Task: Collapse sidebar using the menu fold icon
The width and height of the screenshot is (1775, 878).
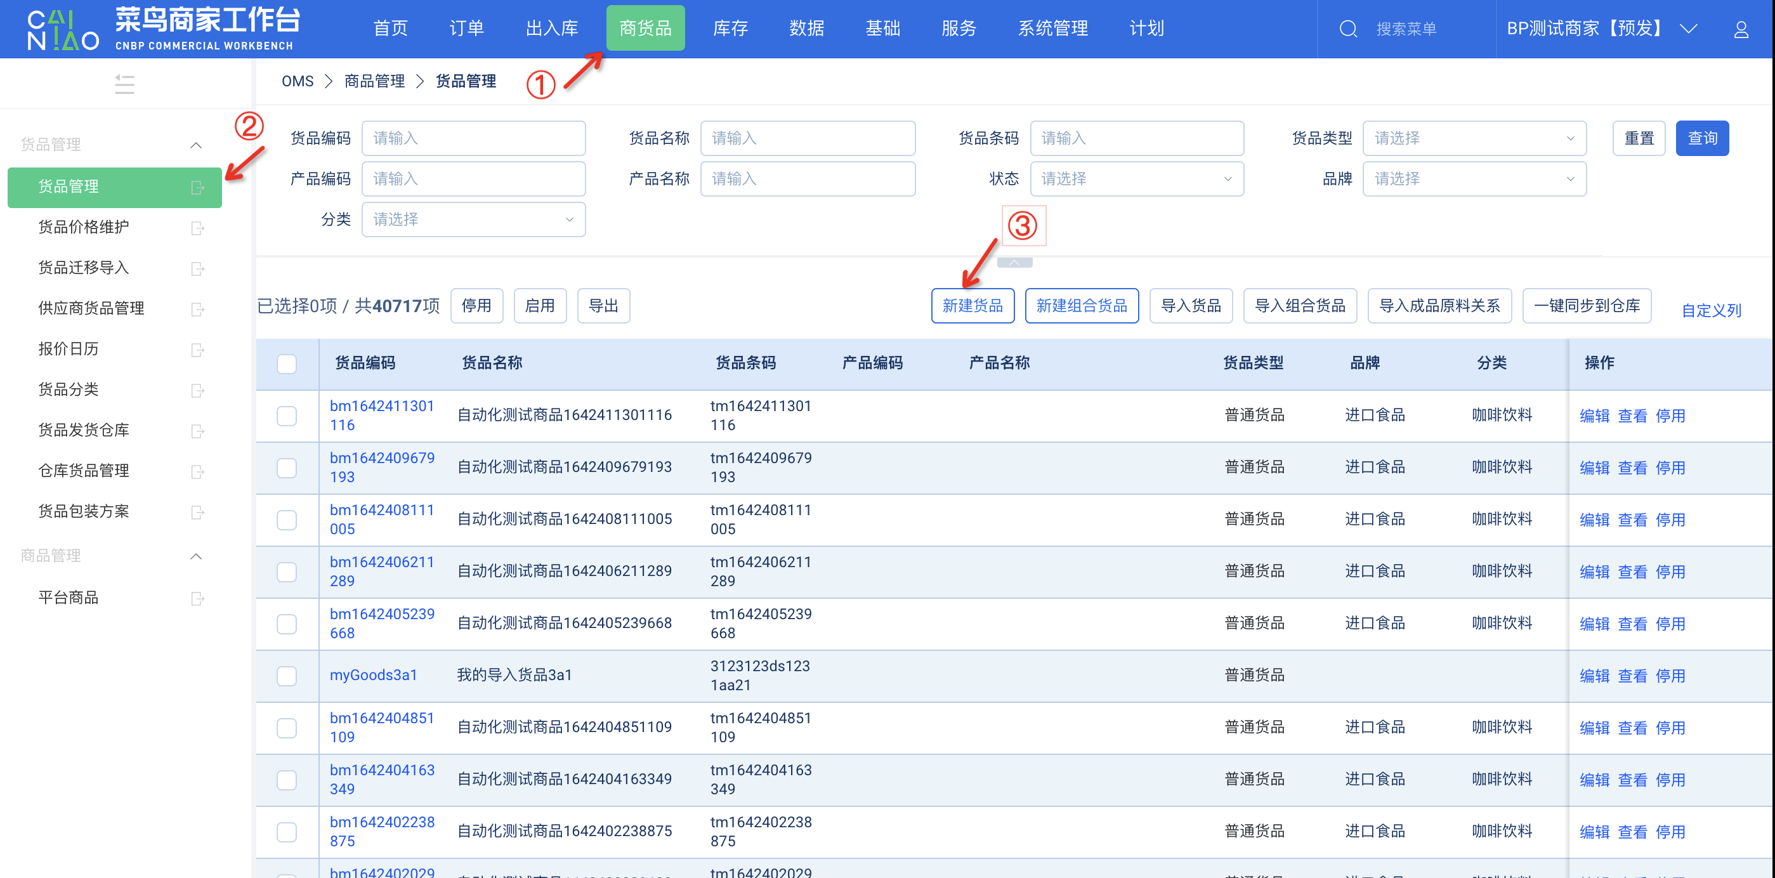Action: 125,84
